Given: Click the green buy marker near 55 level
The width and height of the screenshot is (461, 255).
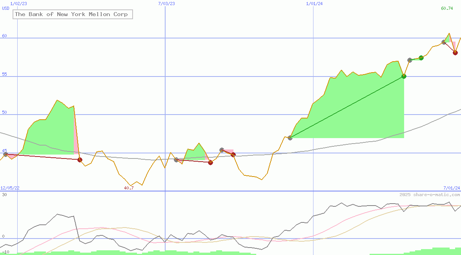Looking at the screenshot, I should 403,76.
